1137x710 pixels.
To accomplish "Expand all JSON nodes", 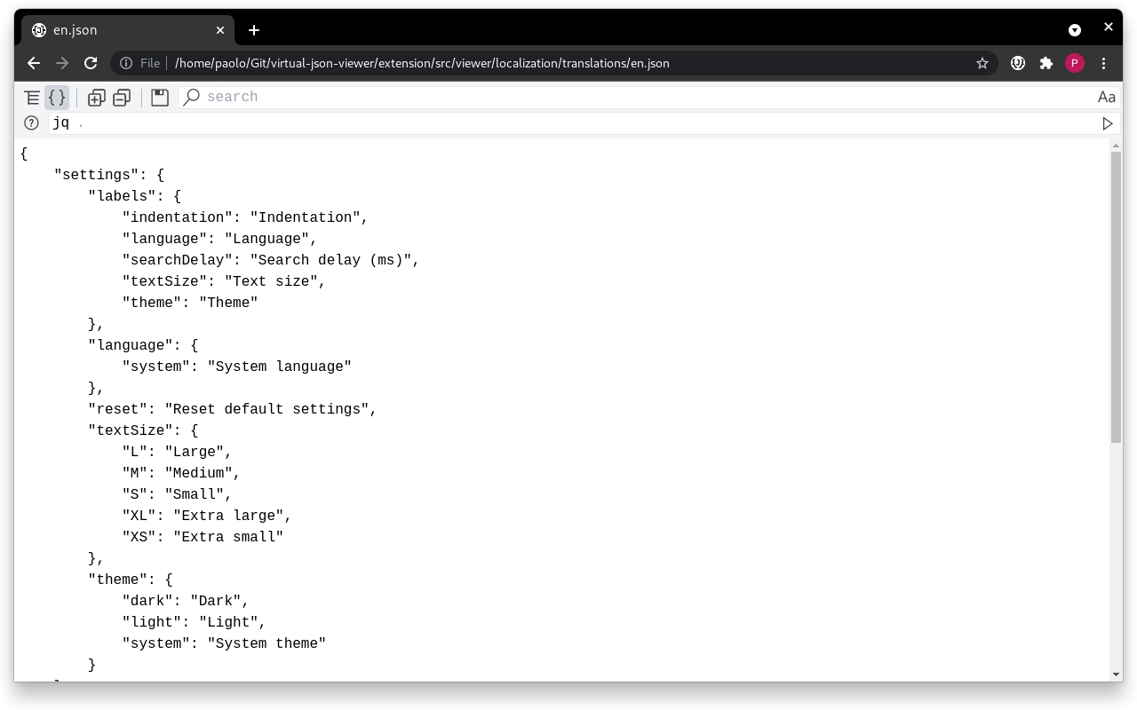I will point(97,98).
